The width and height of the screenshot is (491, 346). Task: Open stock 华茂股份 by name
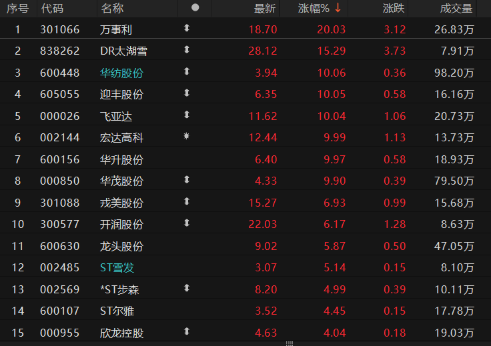121,181
